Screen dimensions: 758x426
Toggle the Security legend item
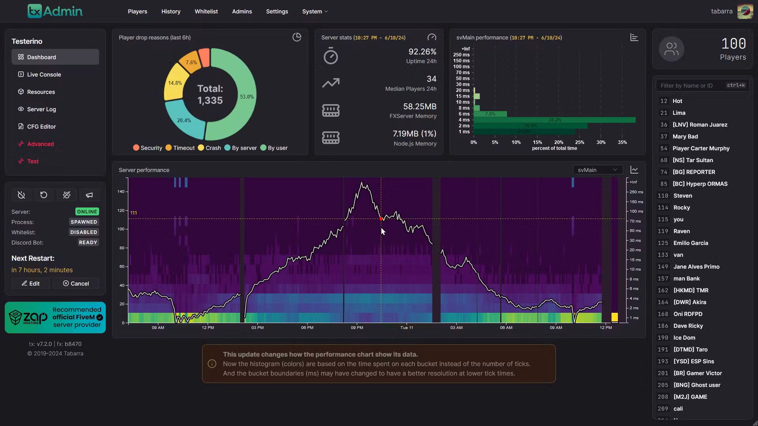[x=148, y=148]
